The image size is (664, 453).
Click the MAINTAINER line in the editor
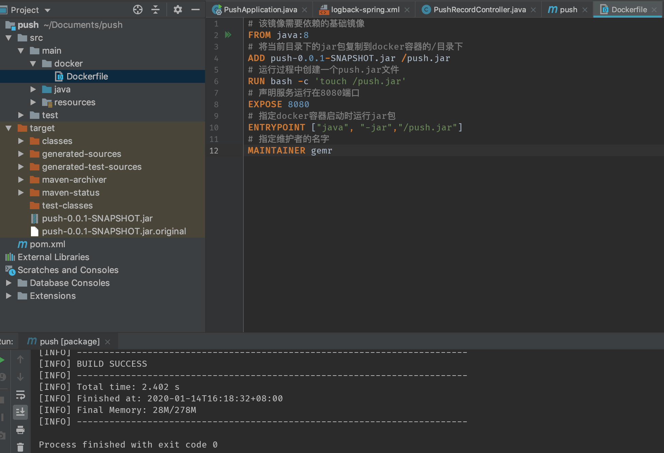coord(290,150)
